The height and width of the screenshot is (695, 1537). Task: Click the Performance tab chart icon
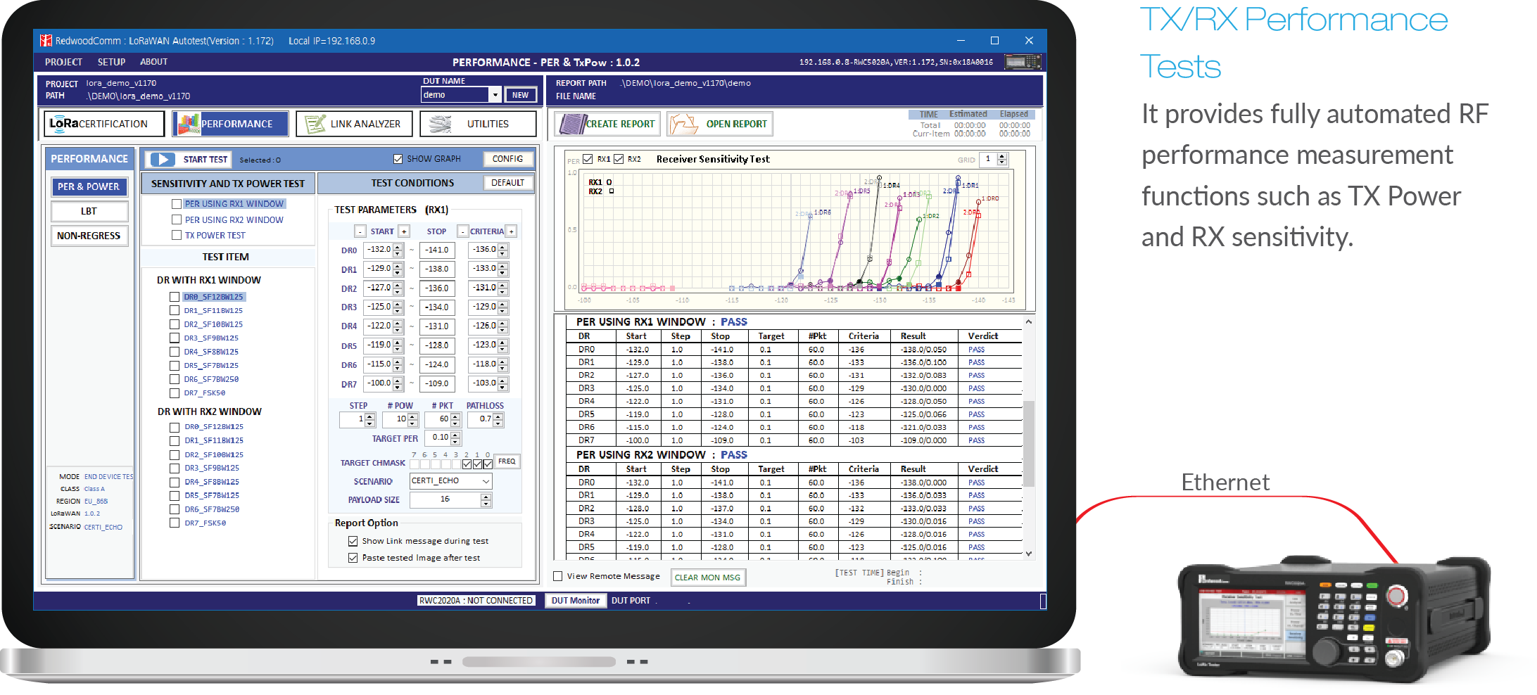(x=188, y=124)
